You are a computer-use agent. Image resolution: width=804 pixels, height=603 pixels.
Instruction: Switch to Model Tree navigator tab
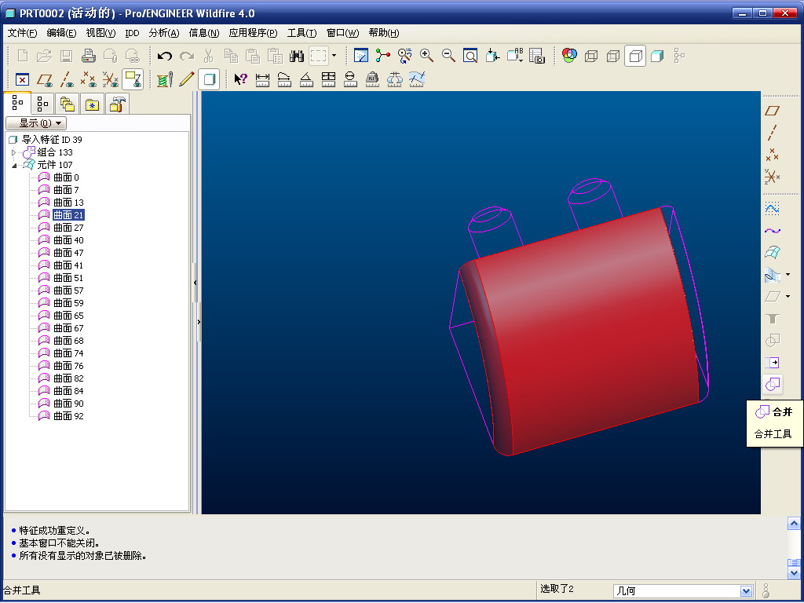point(17,104)
